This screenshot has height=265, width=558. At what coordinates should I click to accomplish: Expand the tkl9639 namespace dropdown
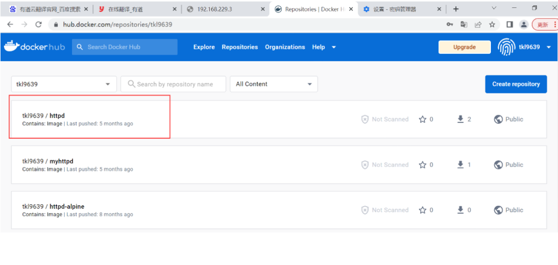107,84
